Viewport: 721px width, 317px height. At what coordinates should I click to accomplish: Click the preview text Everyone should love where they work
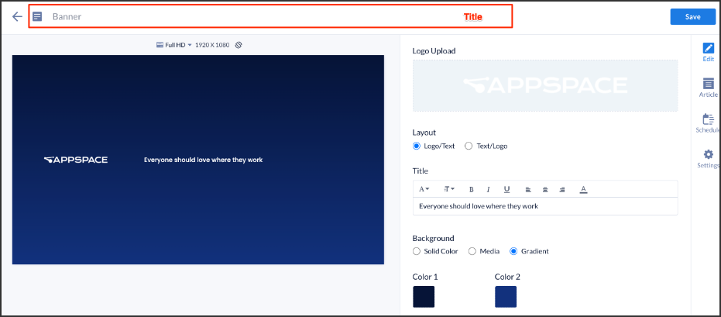coord(203,160)
